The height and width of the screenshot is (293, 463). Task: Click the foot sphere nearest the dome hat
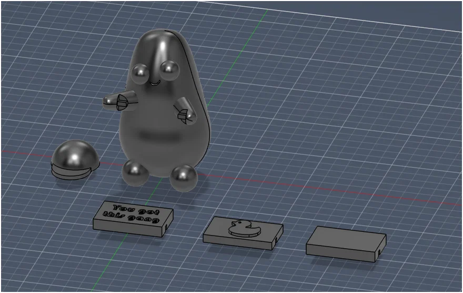point(135,173)
